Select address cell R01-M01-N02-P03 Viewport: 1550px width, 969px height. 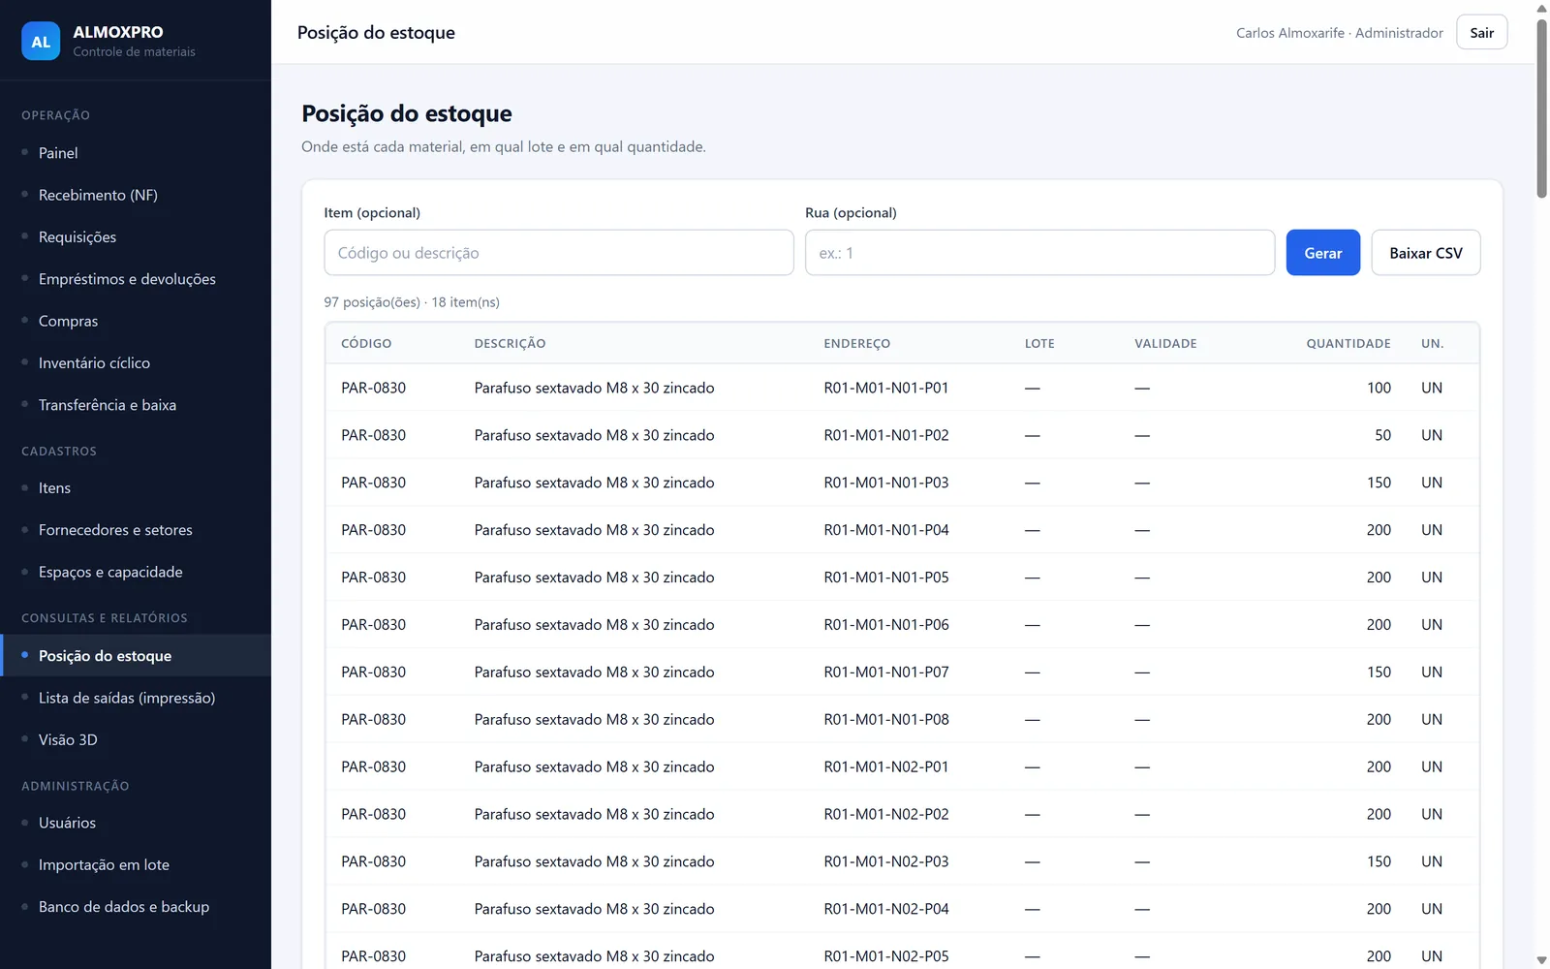886,861
